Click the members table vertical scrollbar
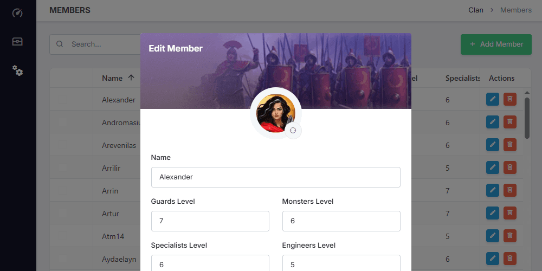Screen dimensions: 542x271 click(x=527, y=118)
